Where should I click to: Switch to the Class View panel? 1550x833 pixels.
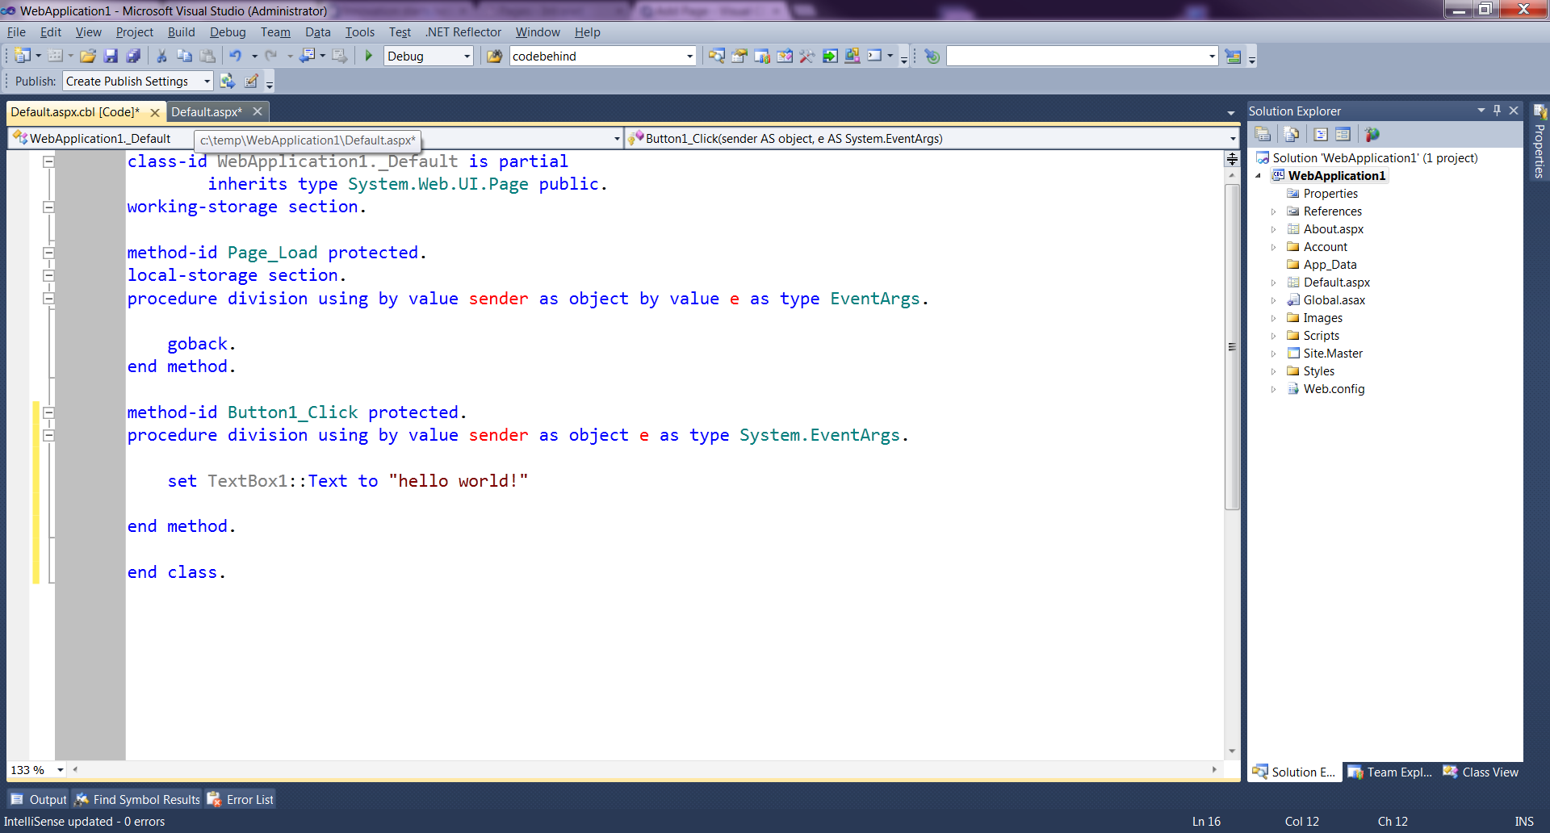click(1481, 772)
